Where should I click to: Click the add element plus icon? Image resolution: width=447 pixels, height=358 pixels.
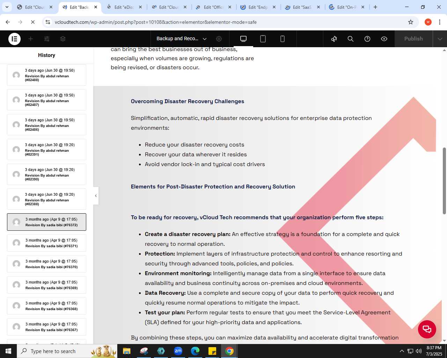tap(31, 39)
